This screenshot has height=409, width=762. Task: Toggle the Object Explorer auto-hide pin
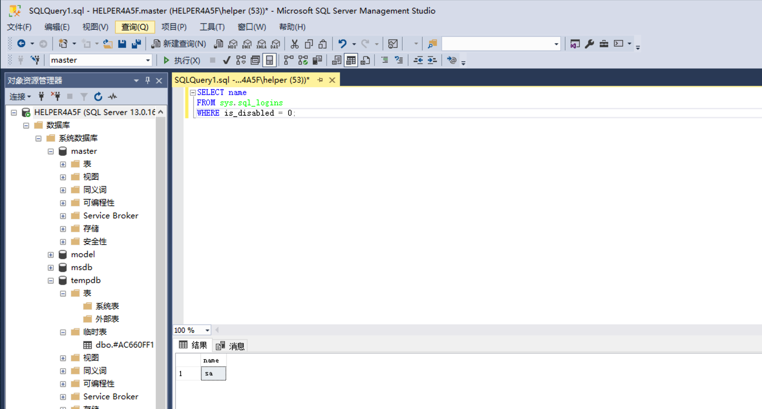pos(148,80)
